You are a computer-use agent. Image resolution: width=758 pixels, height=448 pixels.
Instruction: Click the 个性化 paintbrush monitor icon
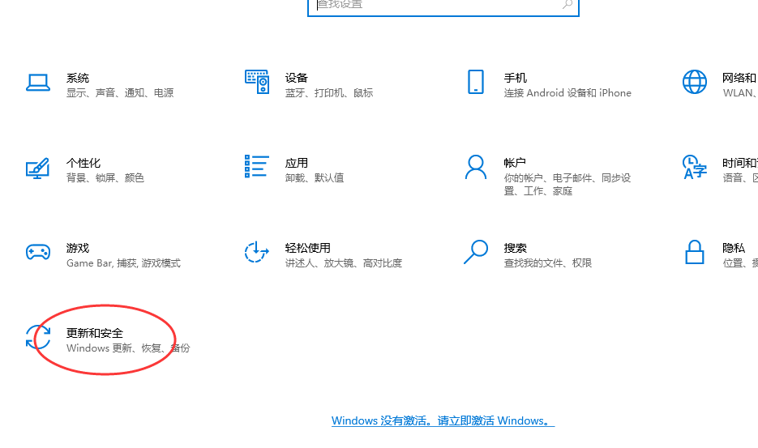coord(38,168)
